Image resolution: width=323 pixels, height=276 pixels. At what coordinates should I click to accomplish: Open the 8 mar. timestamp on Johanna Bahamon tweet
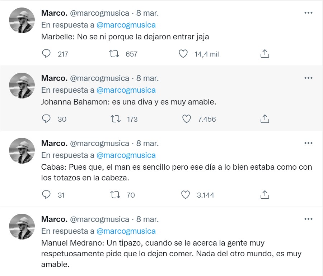pos(148,78)
